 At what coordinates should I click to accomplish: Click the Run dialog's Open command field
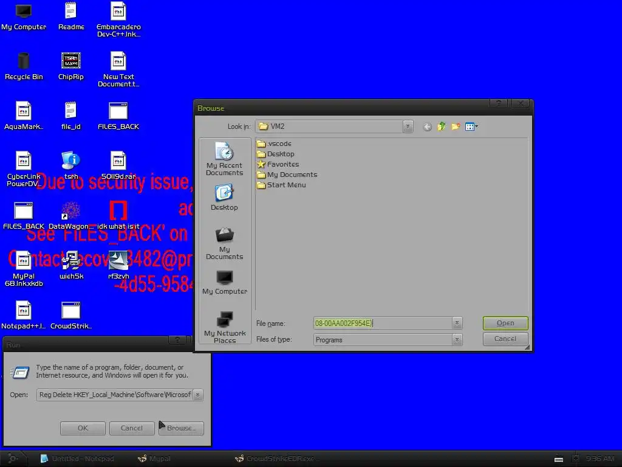tap(115, 395)
